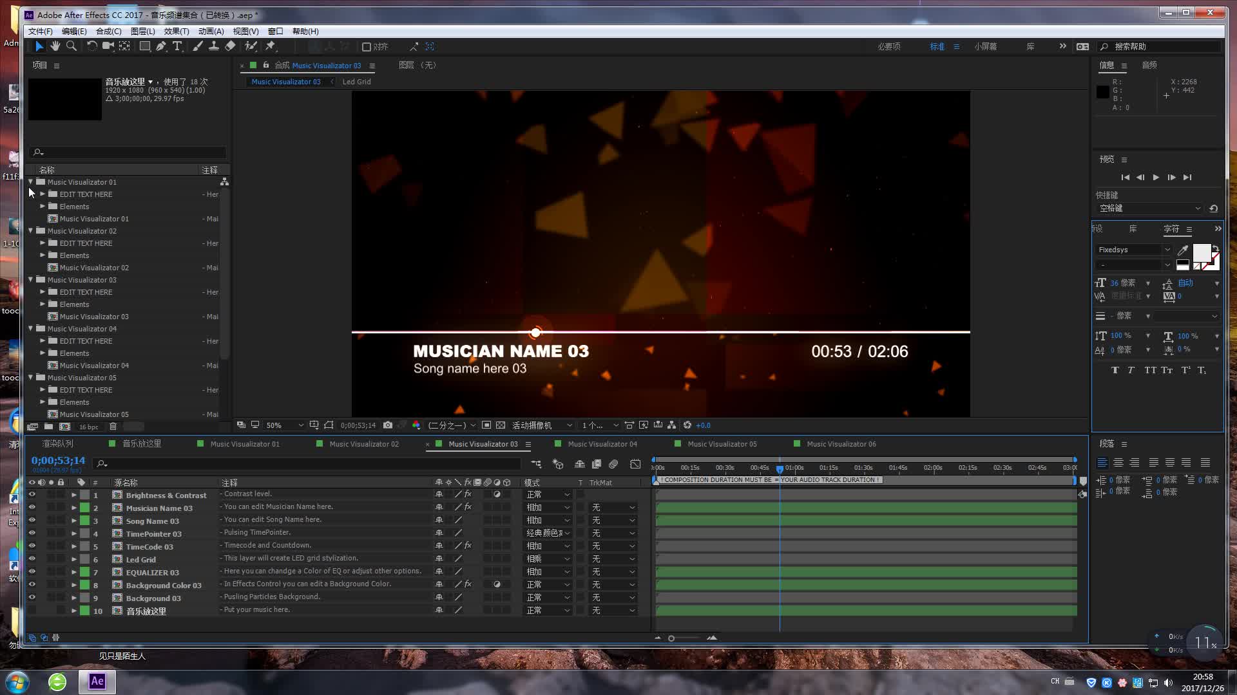This screenshot has width=1237, height=695.
Task: Expand the TimeCode 03 layer properties
Action: [x=73, y=546]
